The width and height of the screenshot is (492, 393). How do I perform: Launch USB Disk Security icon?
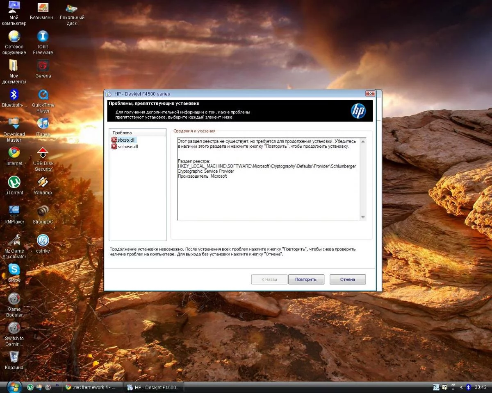pos(43,159)
